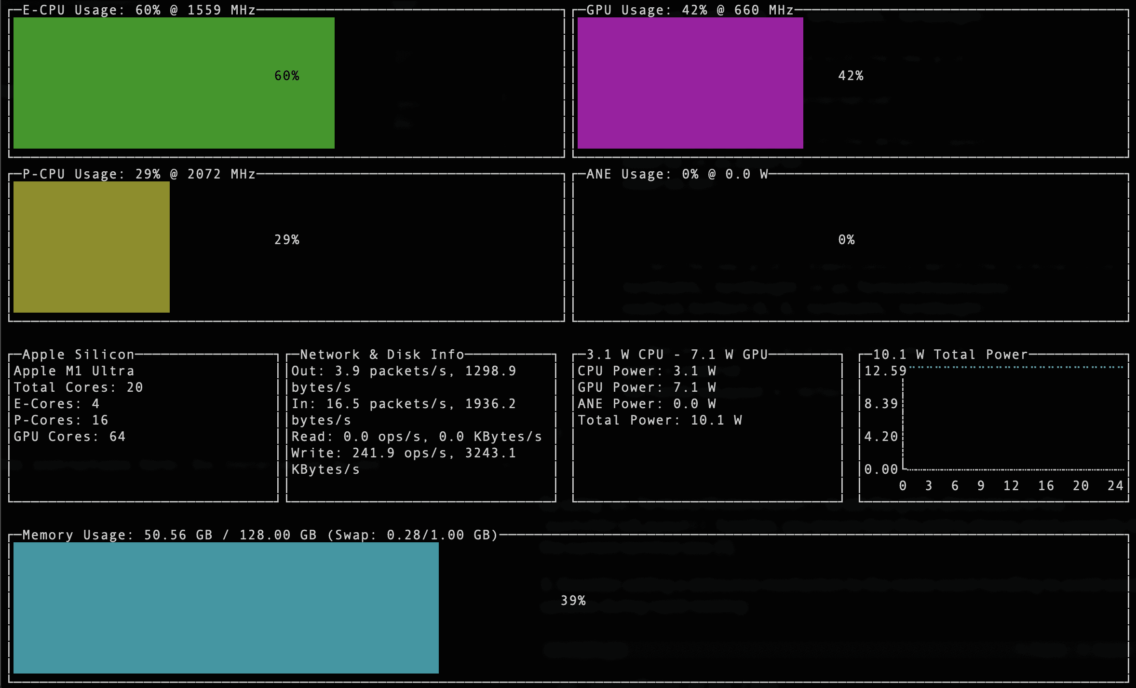
Task: Click the Apple M1 Ultra label
Action: point(75,371)
